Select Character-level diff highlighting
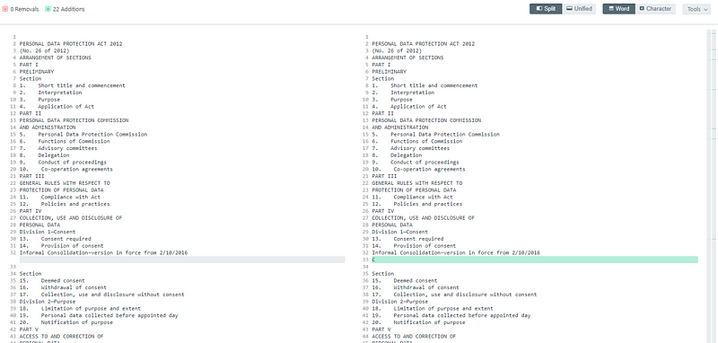Screen dimensions: 718x343 click(x=655, y=9)
